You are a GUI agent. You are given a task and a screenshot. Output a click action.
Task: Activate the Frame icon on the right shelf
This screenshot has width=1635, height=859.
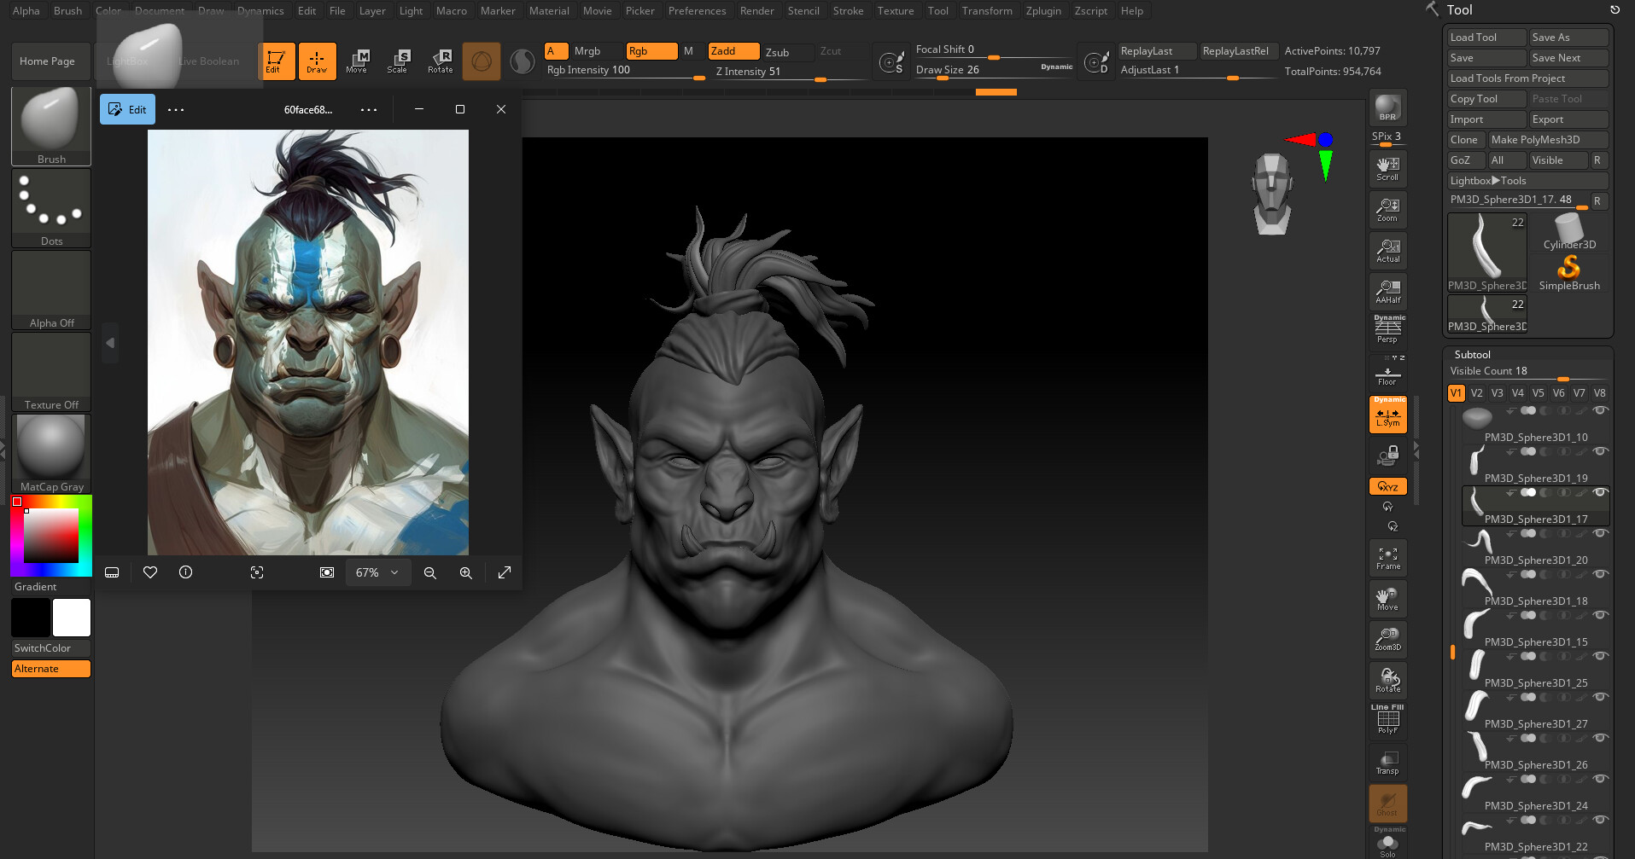[1387, 556]
